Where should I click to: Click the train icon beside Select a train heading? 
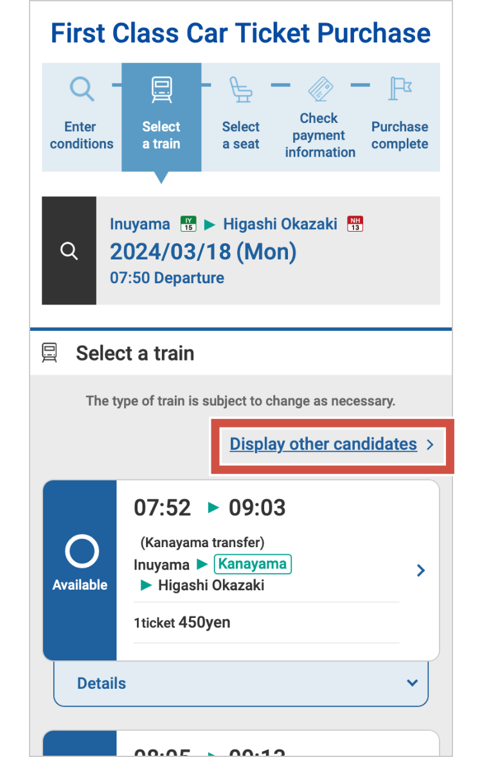(x=49, y=353)
